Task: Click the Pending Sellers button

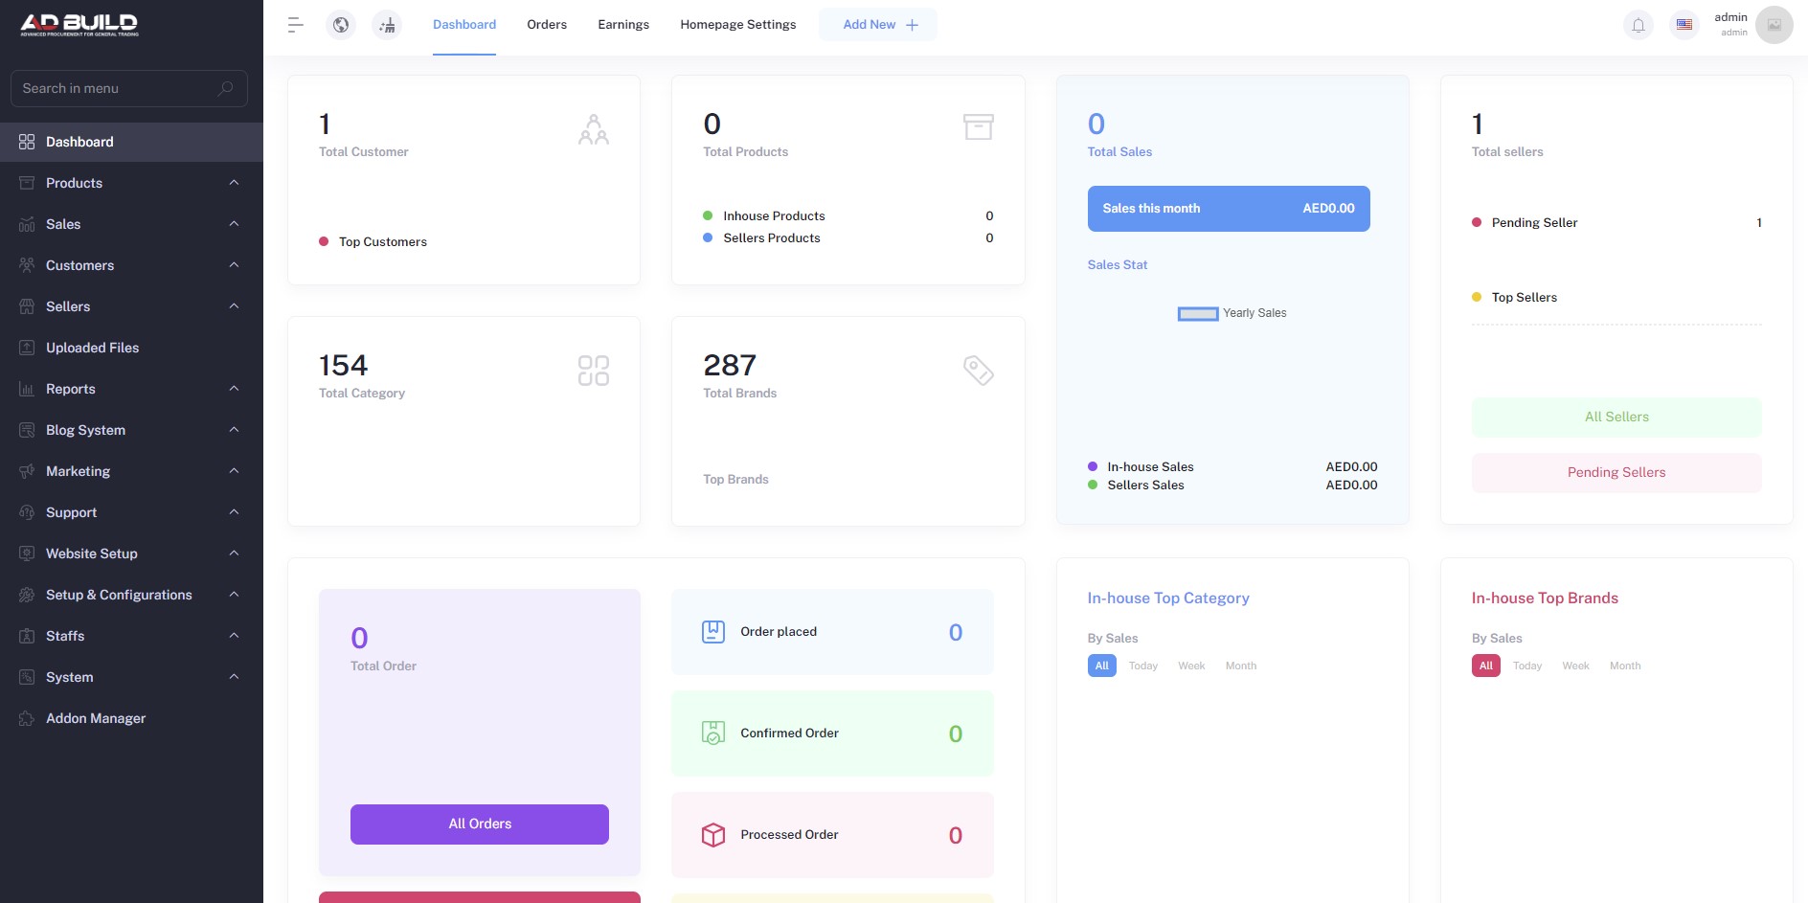Action: 1616,473
